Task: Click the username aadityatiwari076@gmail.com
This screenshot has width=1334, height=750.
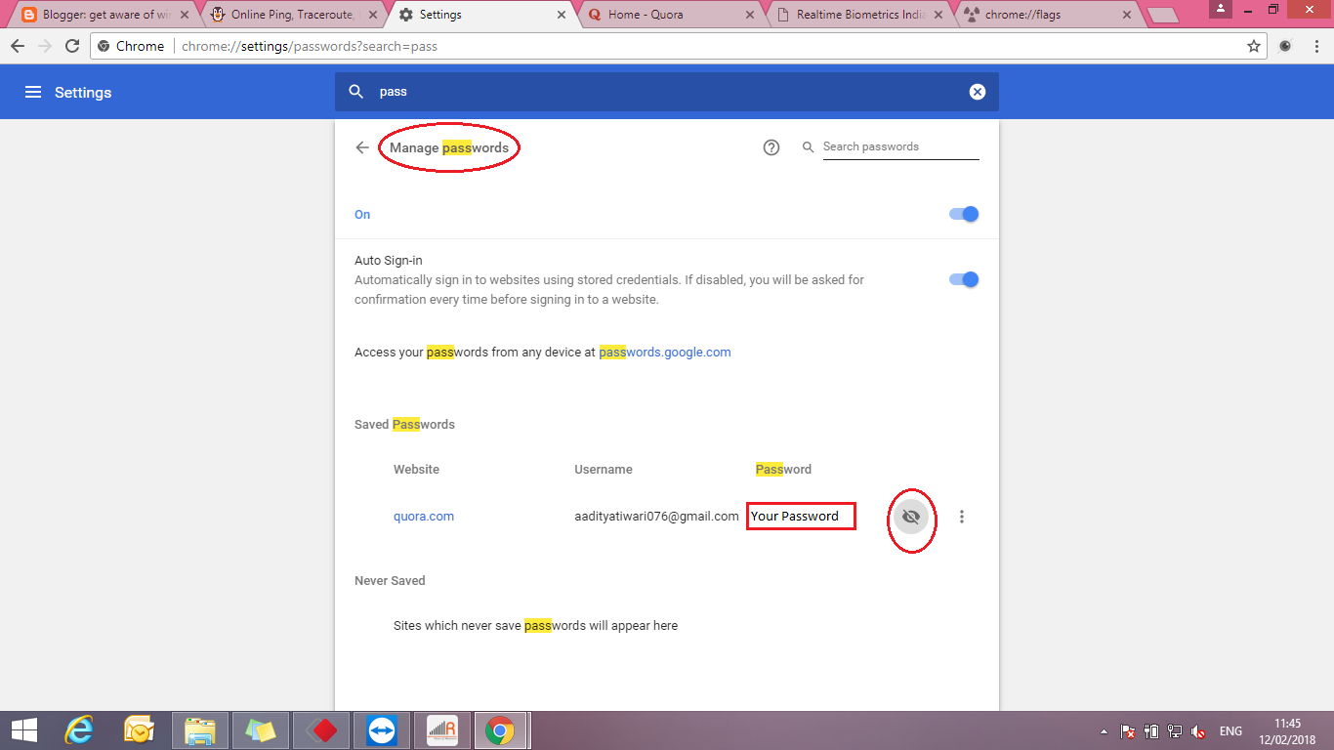Action: [656, 517]
